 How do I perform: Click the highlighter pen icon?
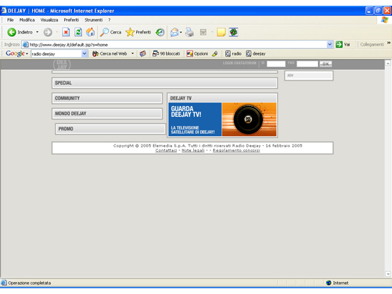[215, 53]
